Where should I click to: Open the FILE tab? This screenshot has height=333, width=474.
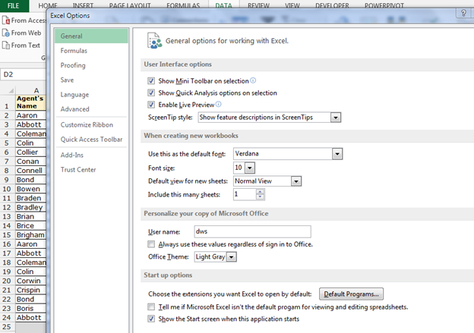[14, 5]
